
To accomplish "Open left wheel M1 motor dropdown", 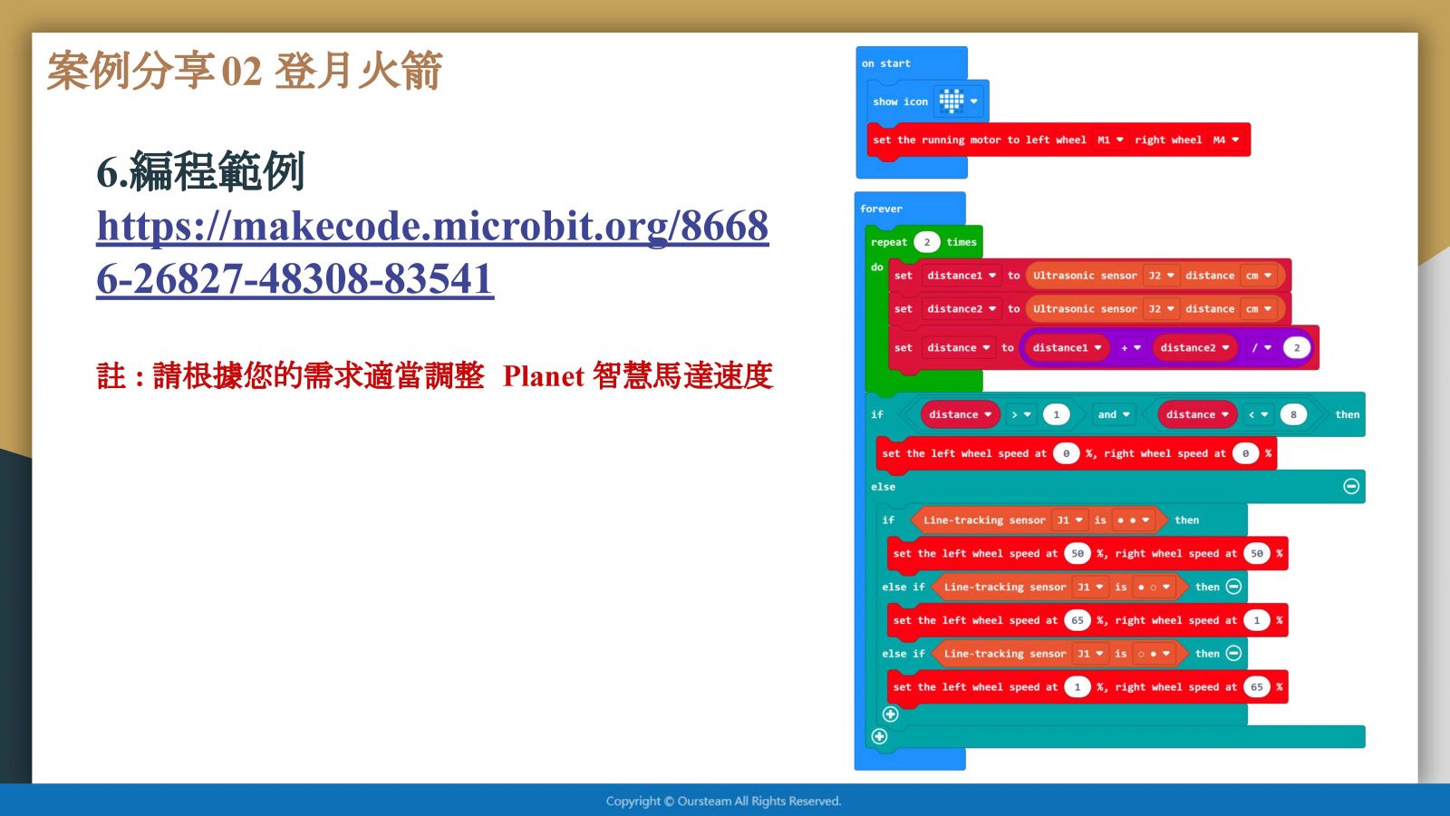I will click(x=1110, y=140).
